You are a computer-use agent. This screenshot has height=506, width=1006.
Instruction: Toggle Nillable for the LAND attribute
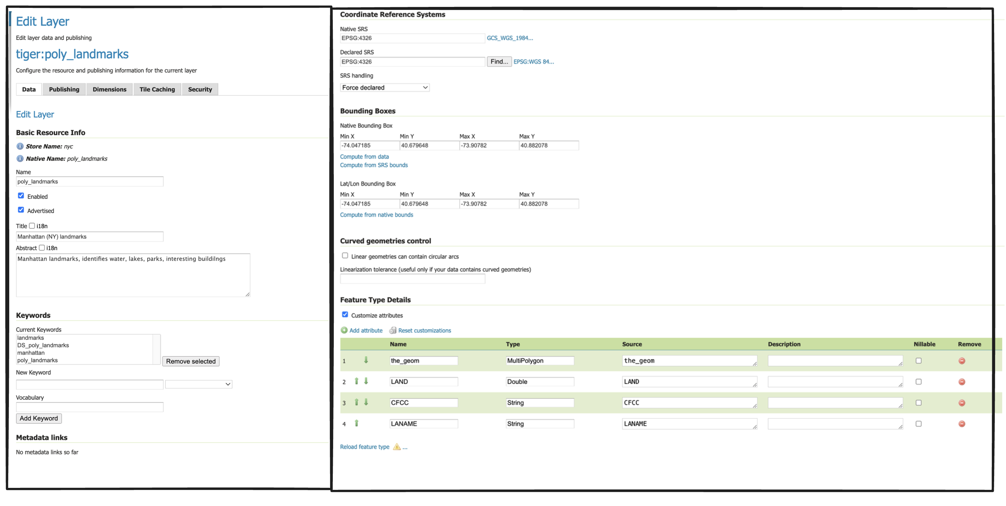(919, 381)
